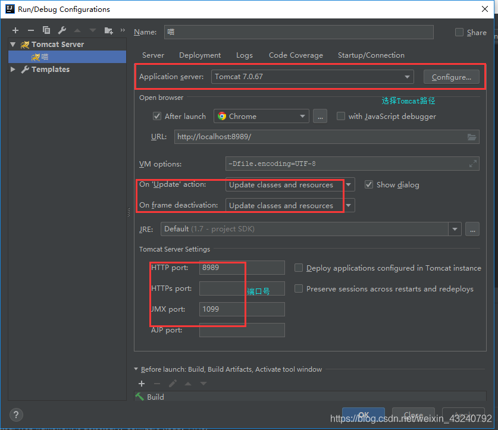Select the Templates label in tree

point(51,70)
